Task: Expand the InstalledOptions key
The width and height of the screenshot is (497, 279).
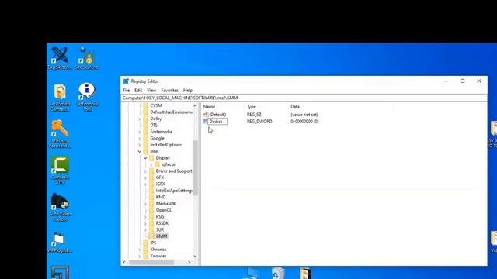Action: tap(140, 145)
